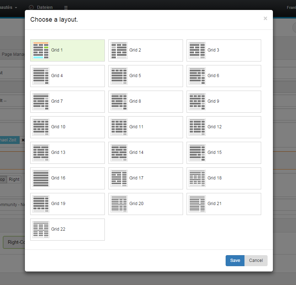The image size is (296, 285).
Task: Dismiss the layout dialog via the X corner icon
Action: pyautogui.click(x=265, y=18)
